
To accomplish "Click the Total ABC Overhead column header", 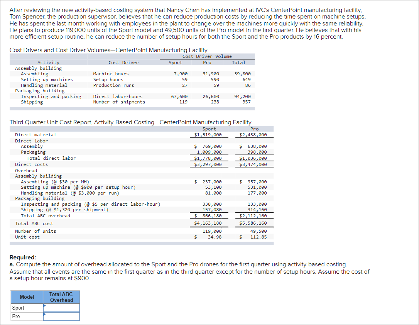I will click(x=61, y=297).
